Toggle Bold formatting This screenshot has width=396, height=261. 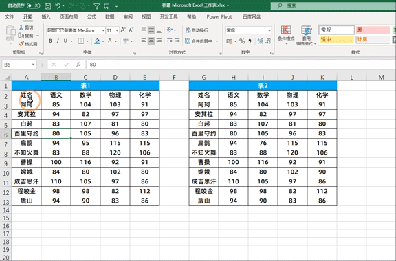[50, 41]
